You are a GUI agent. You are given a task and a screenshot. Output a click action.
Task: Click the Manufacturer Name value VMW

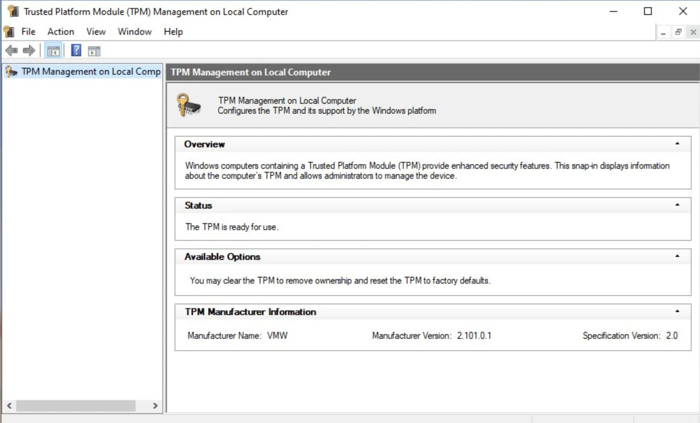click(x=277, y=336)
